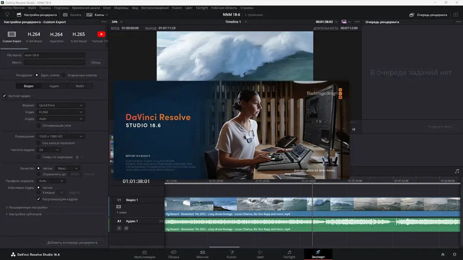Screen dimensions: 463x260
Task: Open the Цвет color page
Action: [260, 254]
